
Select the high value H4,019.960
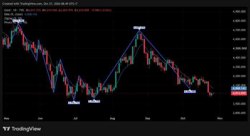tap(50, 10)
